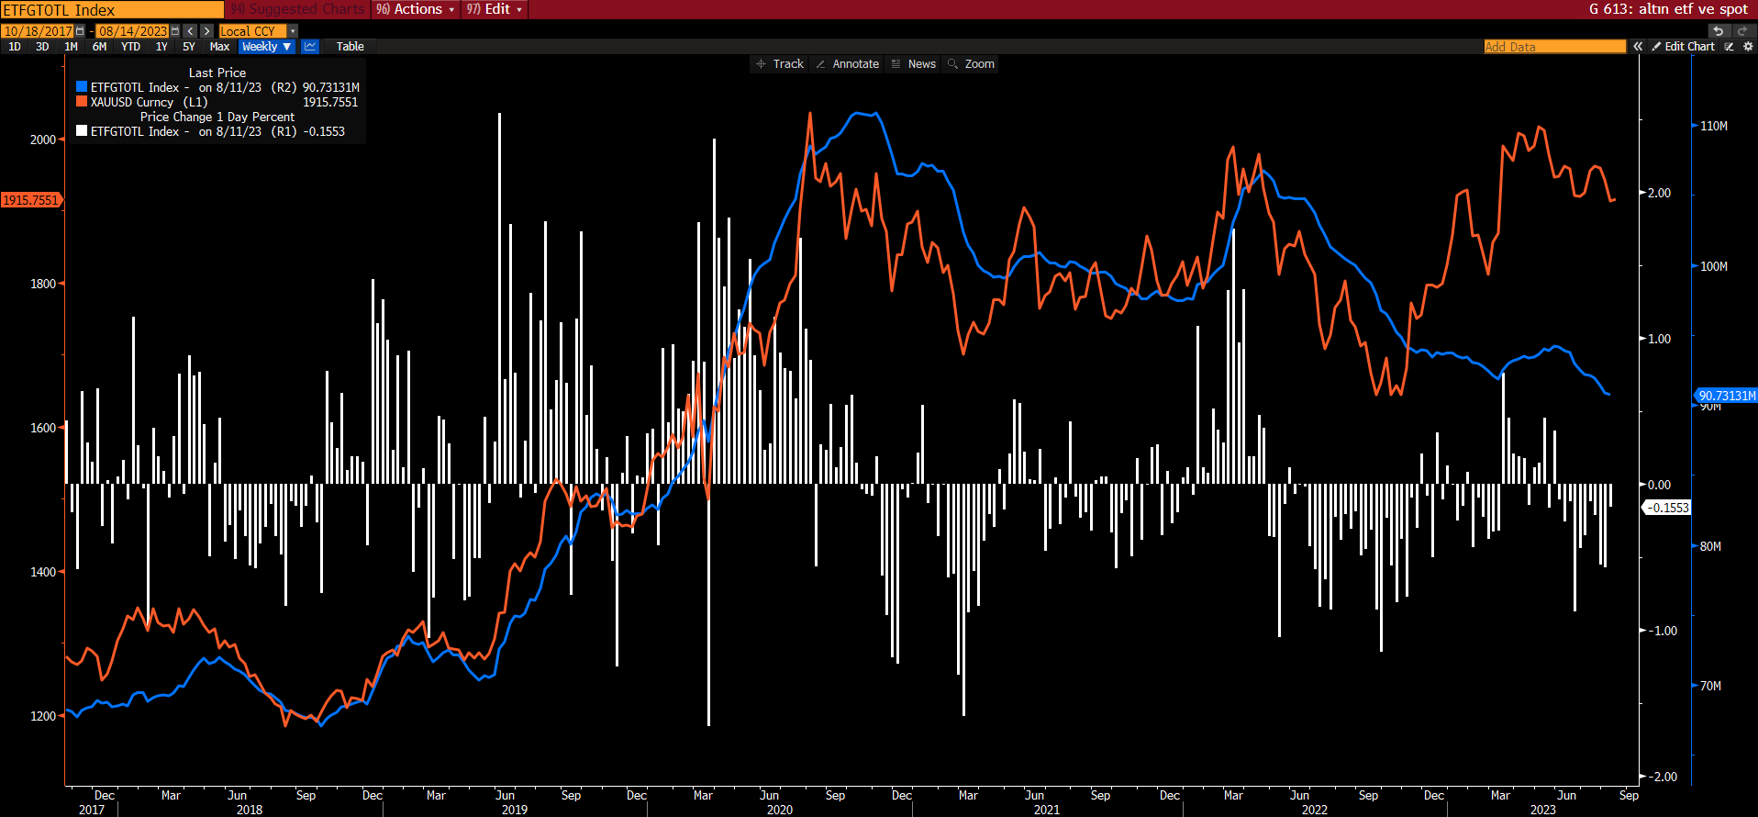Open the end date calendar picker
Image resolution: width=1758 pixels, height=817 pixels.
(x=176, y=31)
